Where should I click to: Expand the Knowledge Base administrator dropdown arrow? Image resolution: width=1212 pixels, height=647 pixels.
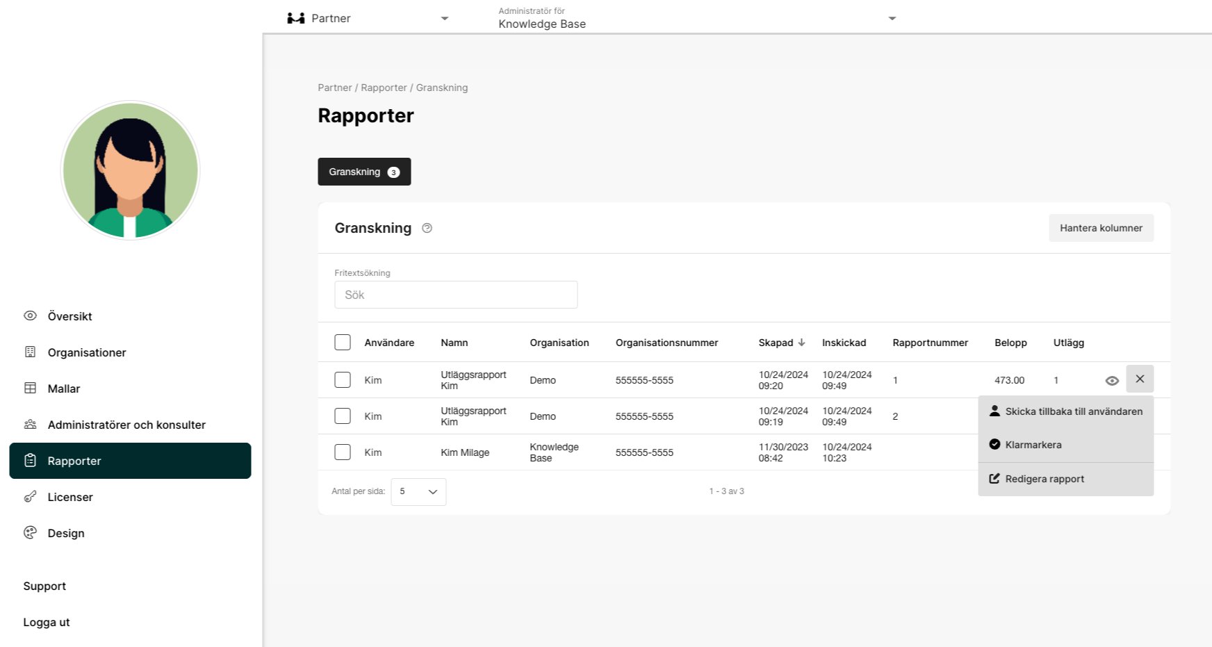coord(892,19)
